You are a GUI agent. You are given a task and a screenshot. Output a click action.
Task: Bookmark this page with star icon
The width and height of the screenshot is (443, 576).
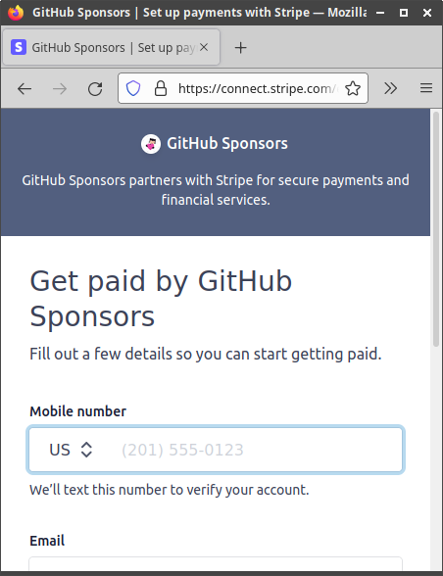(353, 88)
